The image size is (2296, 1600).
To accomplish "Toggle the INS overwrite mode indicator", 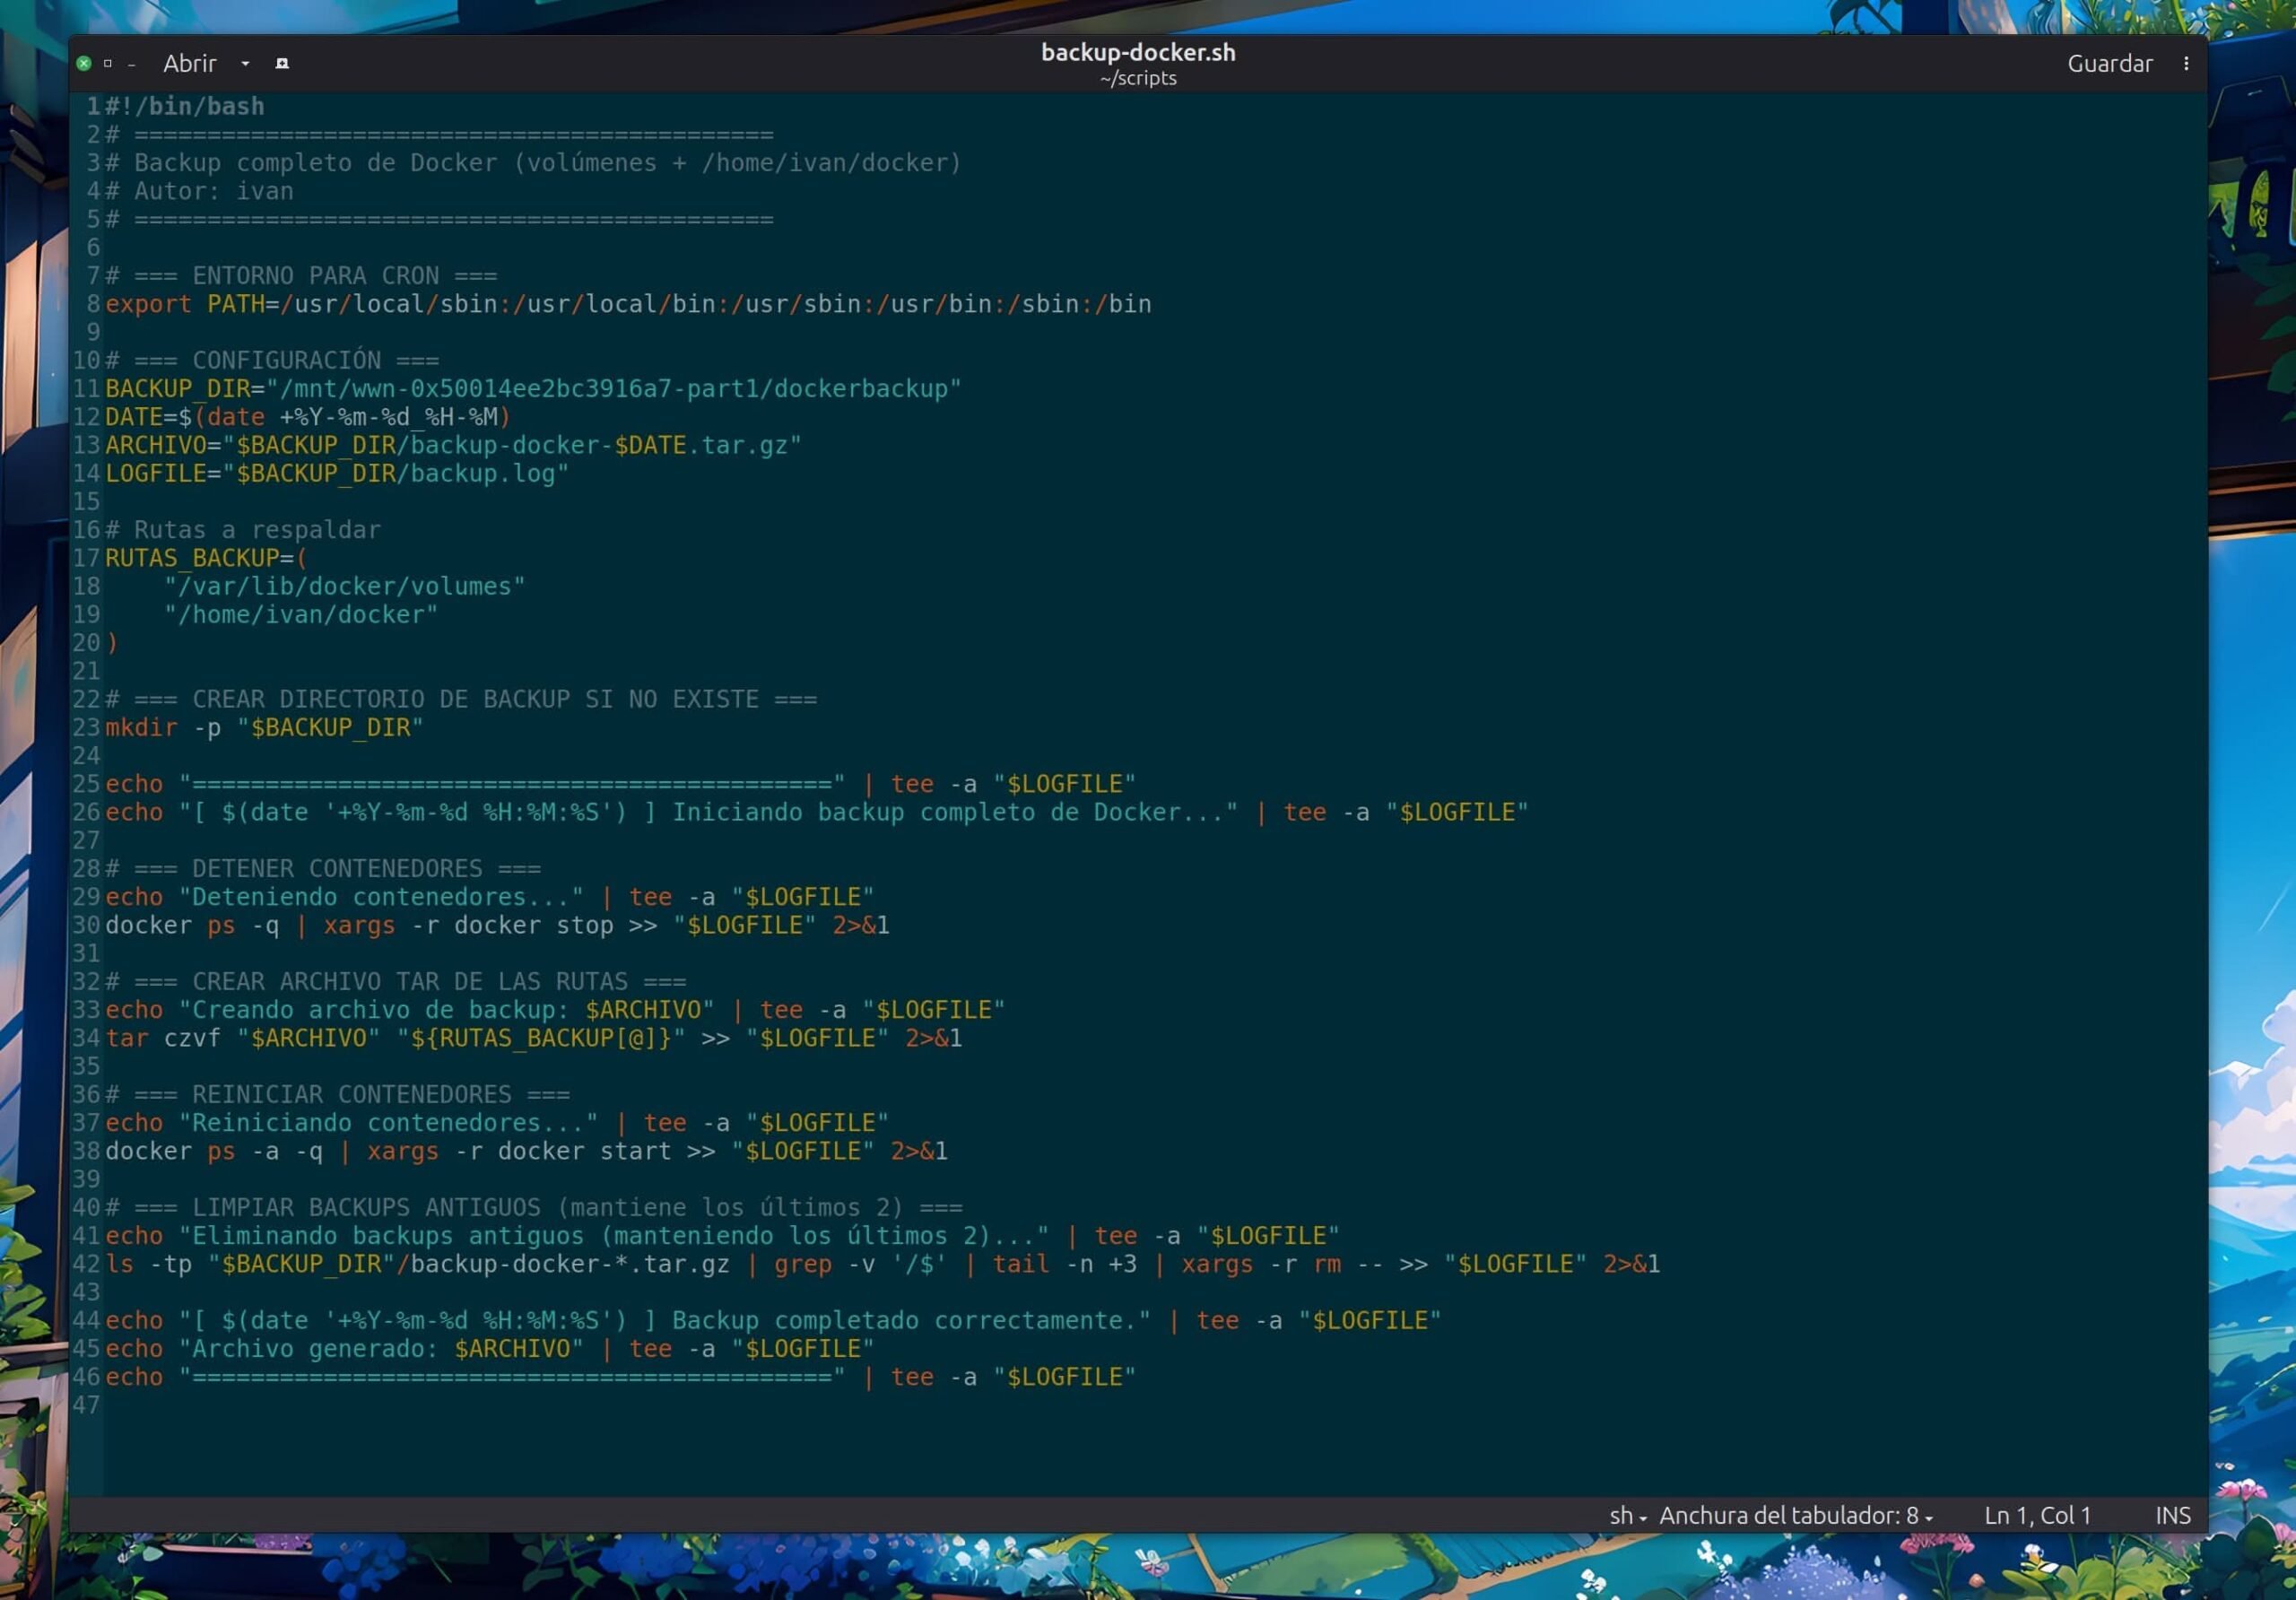I will point(2172,1515).
